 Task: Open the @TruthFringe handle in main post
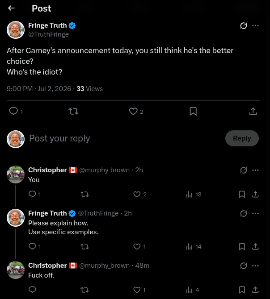[x=48, y=34]
